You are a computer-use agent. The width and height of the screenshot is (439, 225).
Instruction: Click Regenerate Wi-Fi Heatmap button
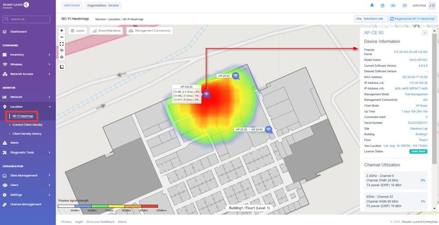[x=412, y=19]
